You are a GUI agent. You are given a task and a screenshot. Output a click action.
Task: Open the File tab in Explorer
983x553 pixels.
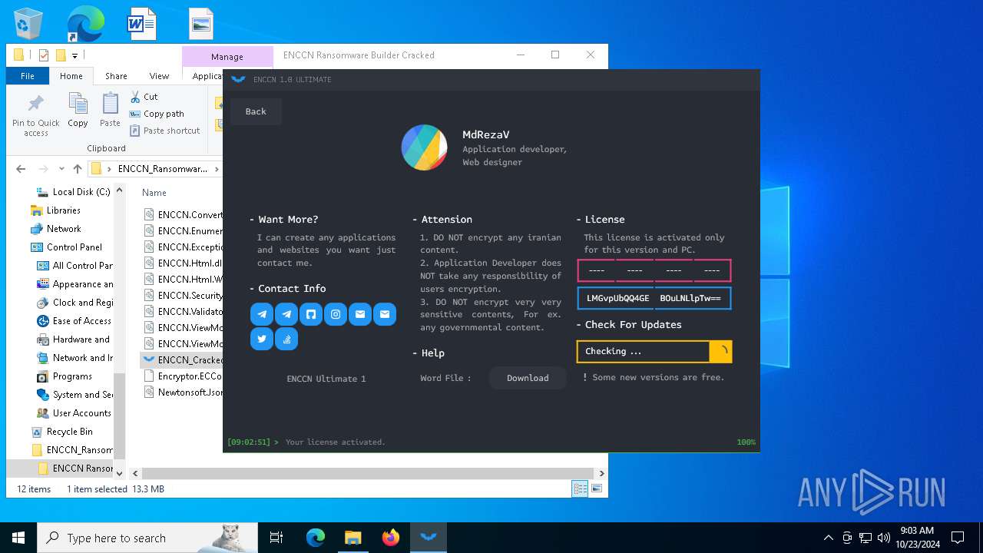coord(28,76)
